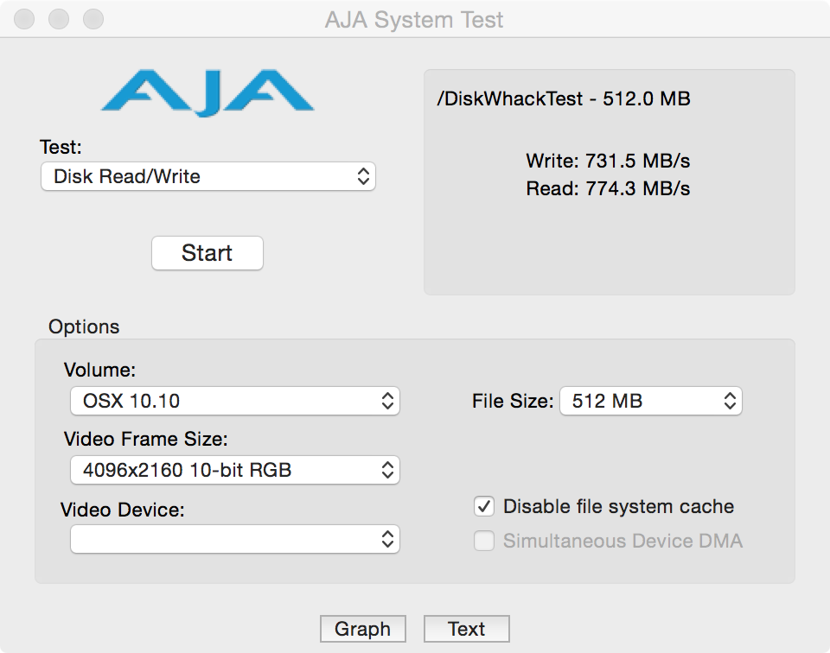Viewport: 830px width, 653px height.
Task: Toggle the Simultaneous Device DMA checkbox
Action: [x=484, y=541]
